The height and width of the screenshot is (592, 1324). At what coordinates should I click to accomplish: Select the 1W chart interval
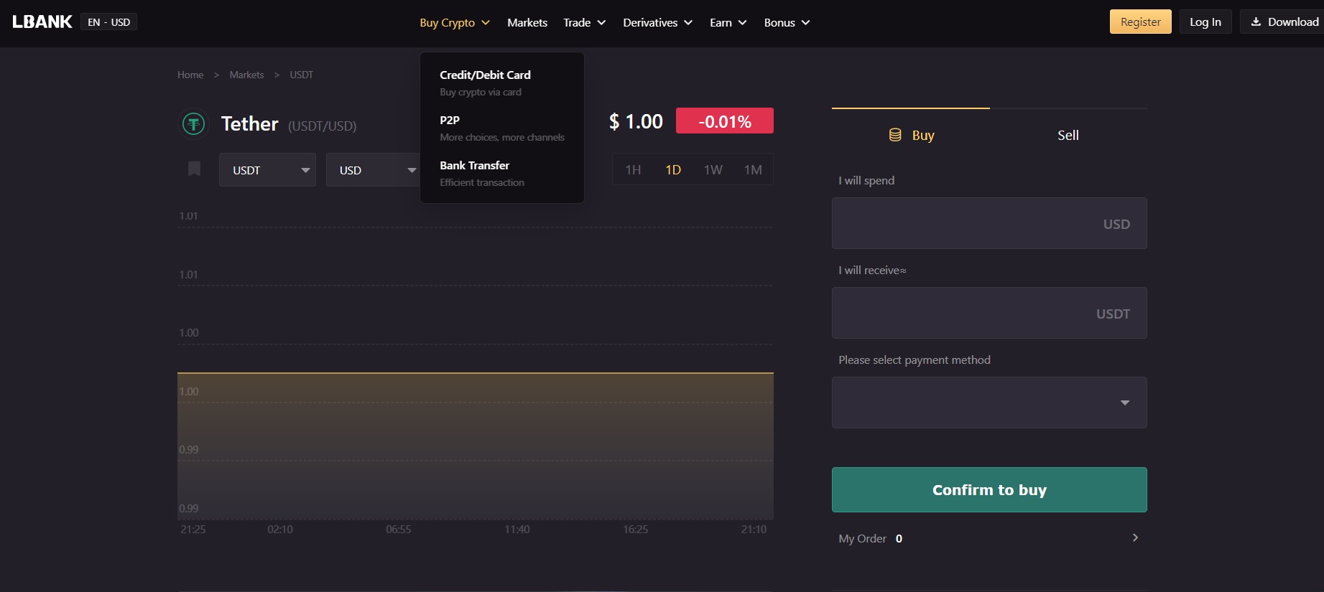(713, 170)
